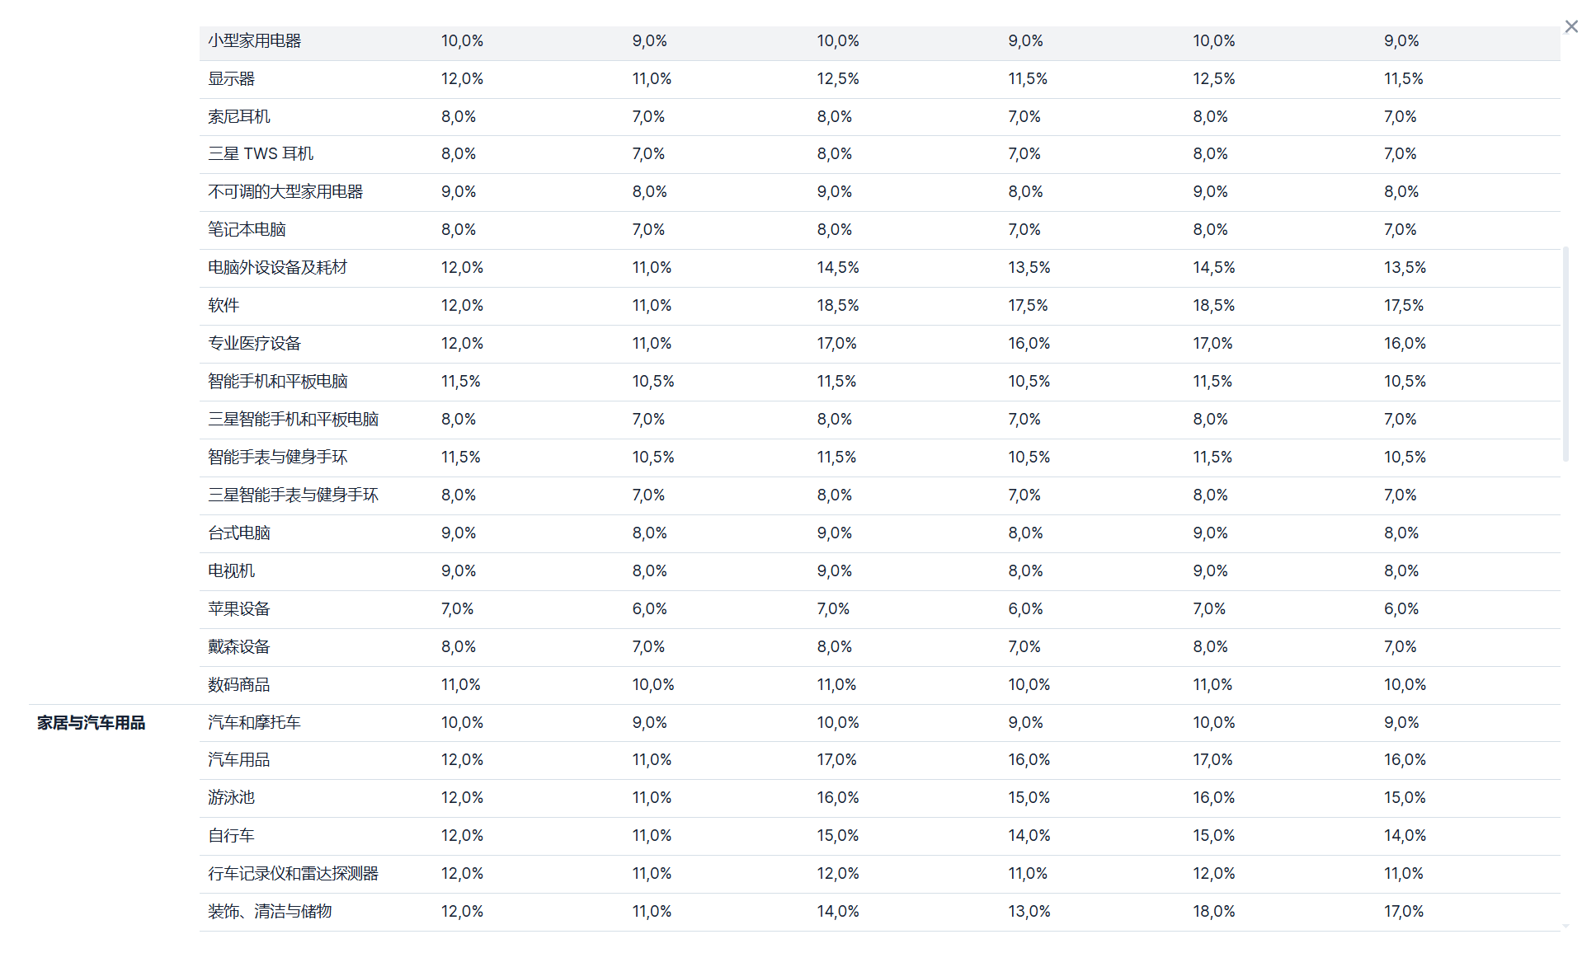The width and height of the screenshot is (1596, 953).
Task: Click the 游泳池 row name
Action: 231,798
